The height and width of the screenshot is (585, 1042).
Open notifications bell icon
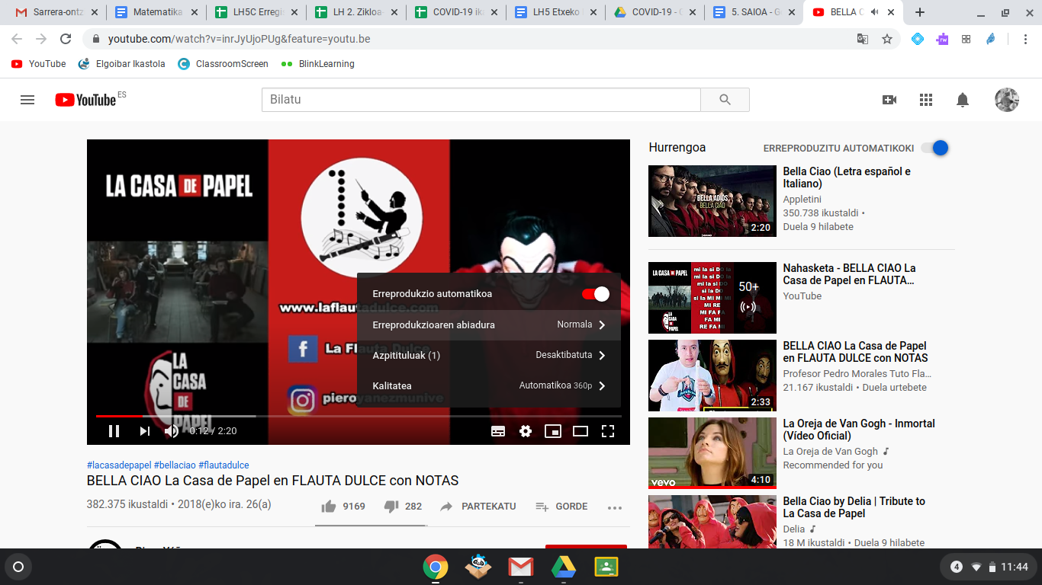(963, 100)
